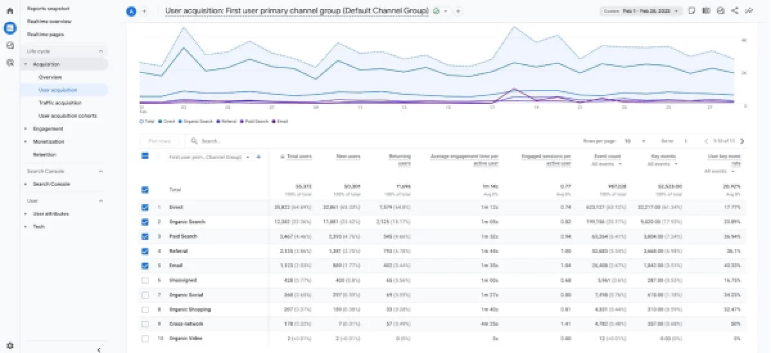This screenshot has height=353, width=771.
Task: Uncheck the Direct row checkbox
Action: point(145,207)
